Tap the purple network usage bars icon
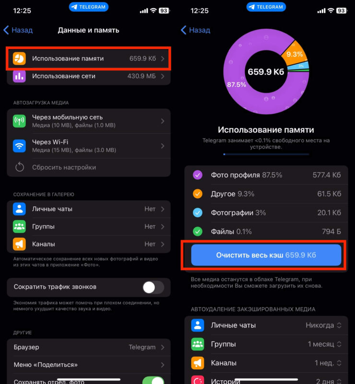355x384 pixels. click(x=20, y=76)
